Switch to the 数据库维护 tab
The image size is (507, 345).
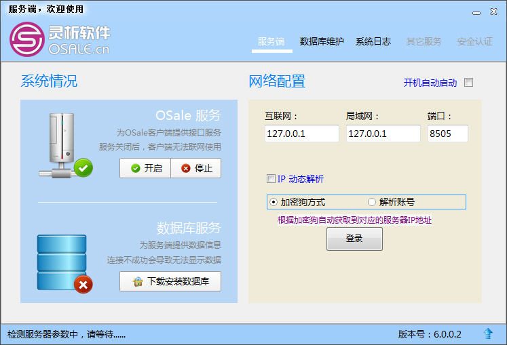[x=322, y=41]
